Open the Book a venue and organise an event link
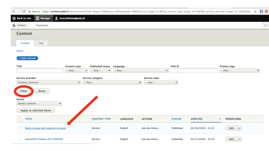 pos(45,128)
